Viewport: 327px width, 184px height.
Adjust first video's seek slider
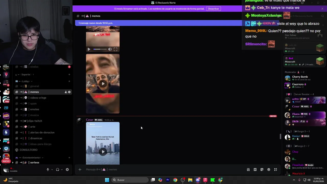(x=100, y=49)
